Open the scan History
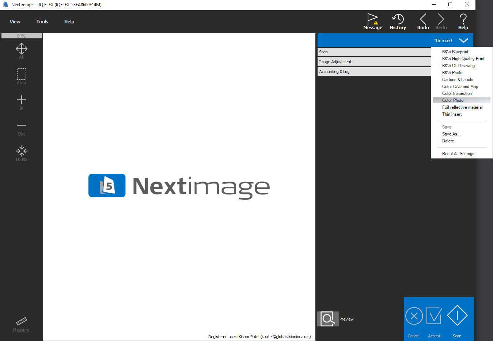The height and width of the screenshot is (341, 493). coord(398,22)
